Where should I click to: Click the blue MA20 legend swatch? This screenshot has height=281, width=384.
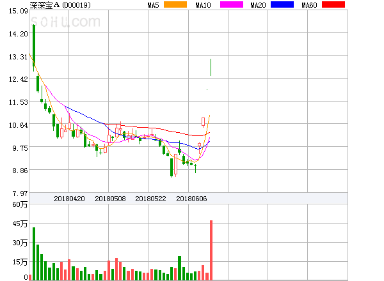tap(282, 4)
